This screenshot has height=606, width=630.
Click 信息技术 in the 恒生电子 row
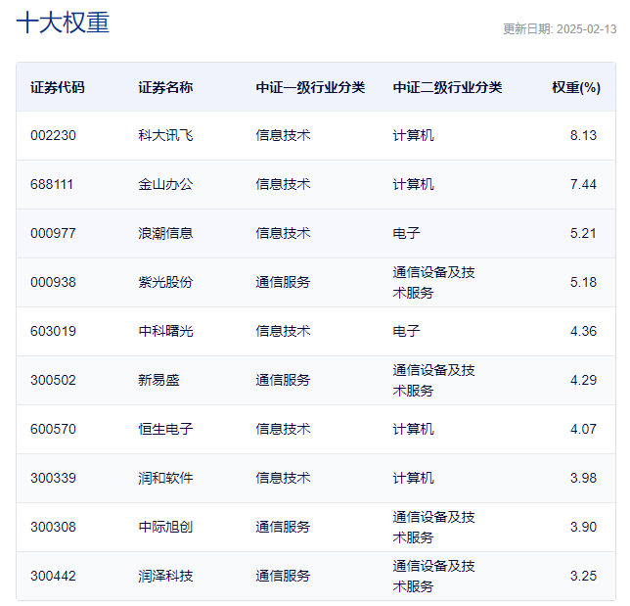pos(283,429)
